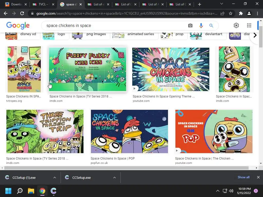Open the Floofy Flibby Kiss Kiss image
This screenshot has height=197, width=263.
[x=87, y=69]
